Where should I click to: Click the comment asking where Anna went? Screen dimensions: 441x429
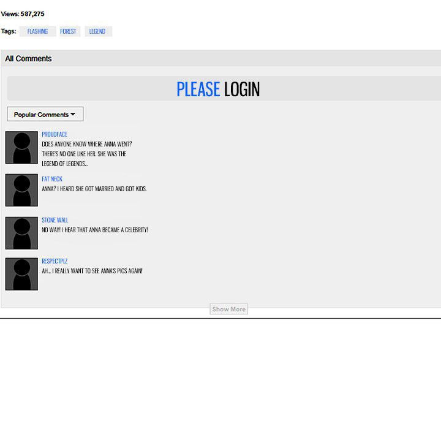[86, 154]
